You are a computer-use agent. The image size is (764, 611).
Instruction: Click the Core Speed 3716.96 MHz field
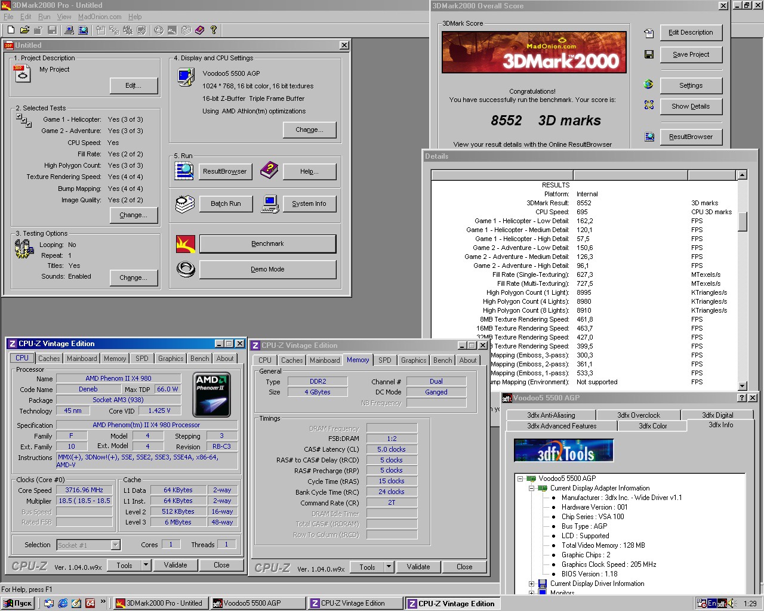pyautogui.click(x=84, y=490)
